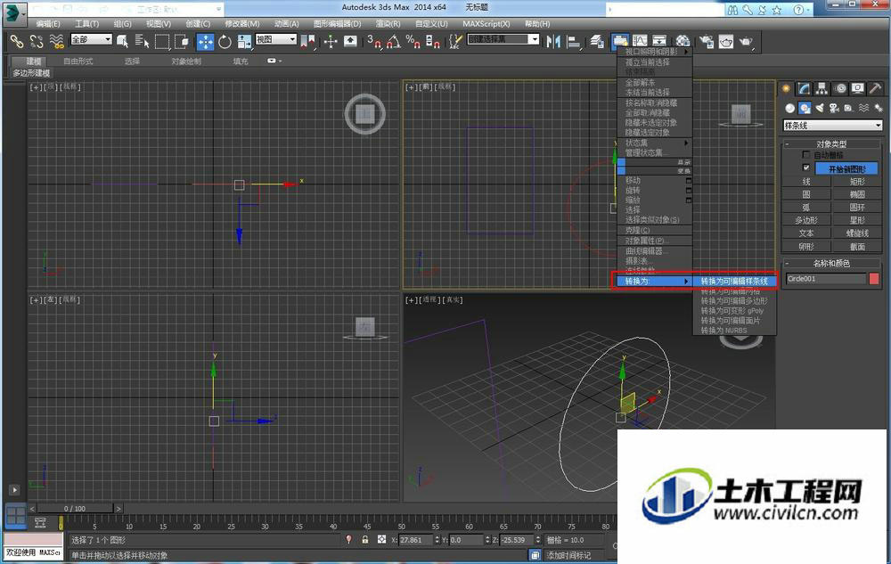
Task: Activate the Select and Rotate tool
Action: (x=225, y=42)
